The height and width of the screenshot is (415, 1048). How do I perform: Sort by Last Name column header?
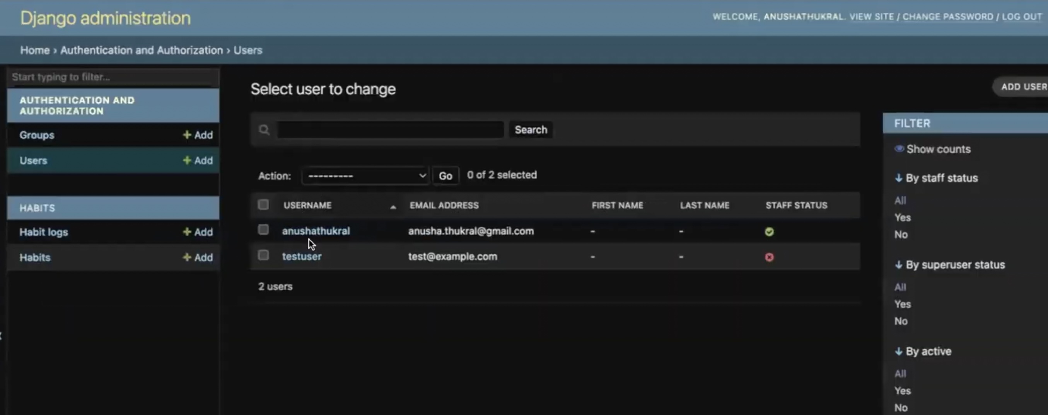[x=705, y=206]
